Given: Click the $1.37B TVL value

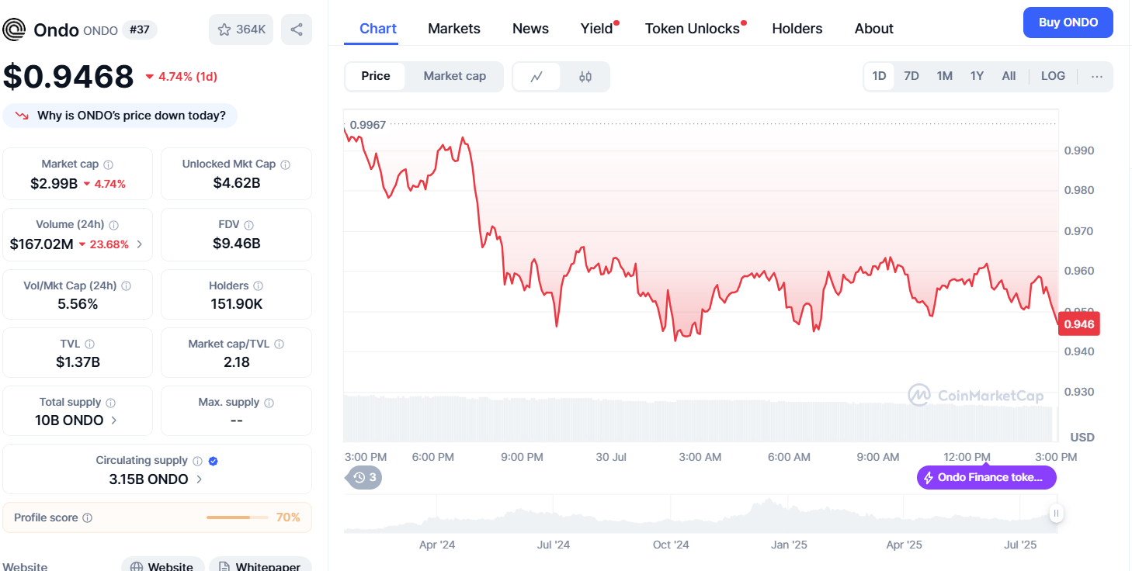Looking at the screenshot, I should (78, 362).
